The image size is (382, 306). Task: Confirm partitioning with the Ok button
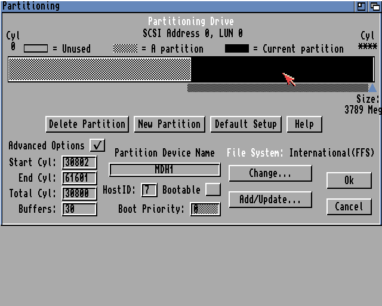pos(349,180)
